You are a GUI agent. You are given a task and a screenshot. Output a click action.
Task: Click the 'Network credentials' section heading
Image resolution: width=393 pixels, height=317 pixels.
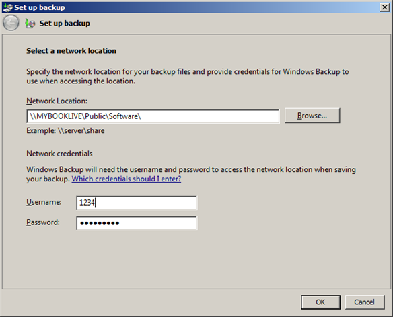point(59,154)
